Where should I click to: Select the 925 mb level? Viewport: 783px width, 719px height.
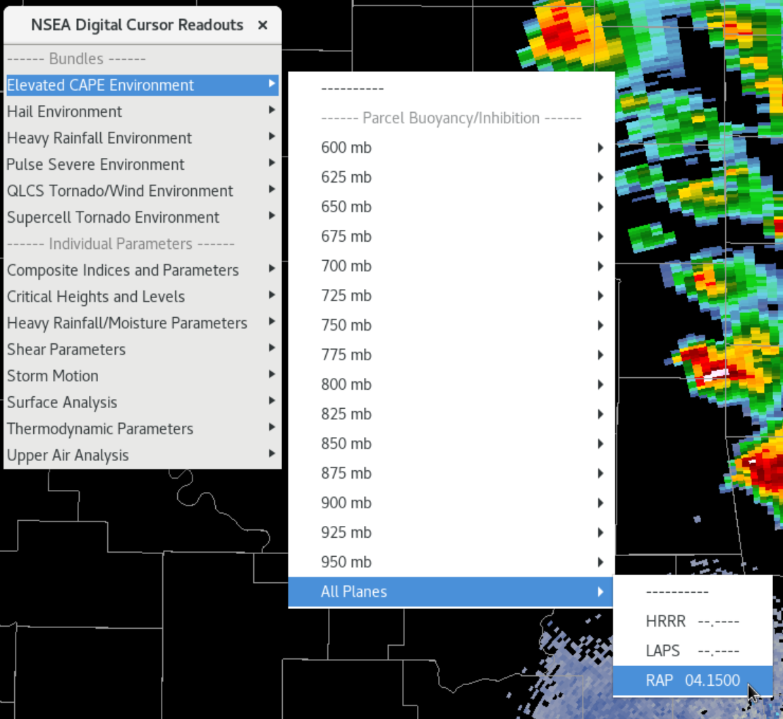[x=451, y=532]
